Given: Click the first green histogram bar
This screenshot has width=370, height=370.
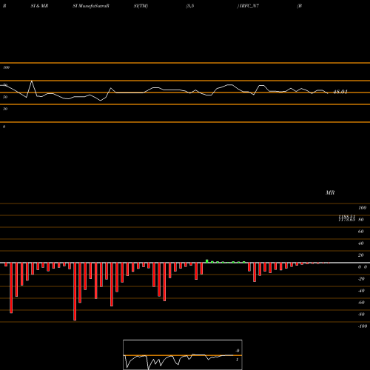Looking at the screenshot, I should click(207, 261).
